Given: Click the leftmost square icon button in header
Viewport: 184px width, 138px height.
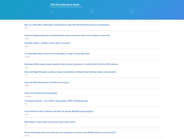Looking at the screenshot, I should pos(52,11).
